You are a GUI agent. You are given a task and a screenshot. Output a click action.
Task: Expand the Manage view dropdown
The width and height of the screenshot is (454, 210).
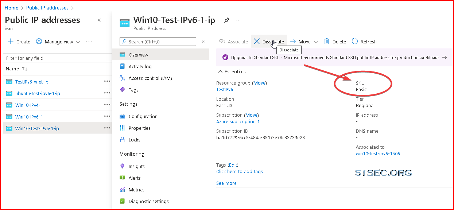coord(58,42)
